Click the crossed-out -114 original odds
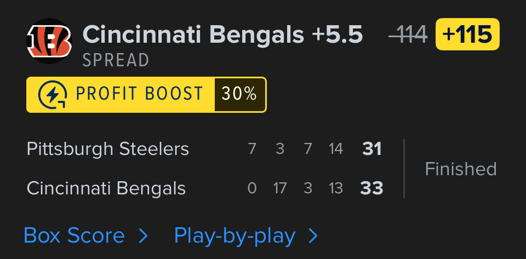 pyautogui.click(x=408, y=35)
